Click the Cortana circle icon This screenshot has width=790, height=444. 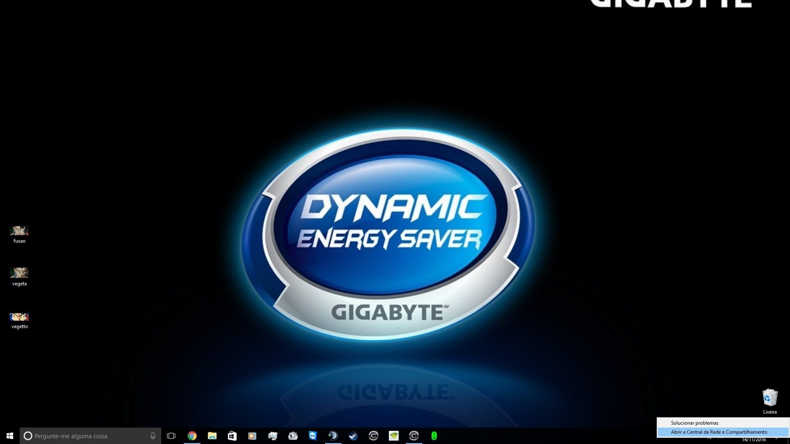coord(28,436)
